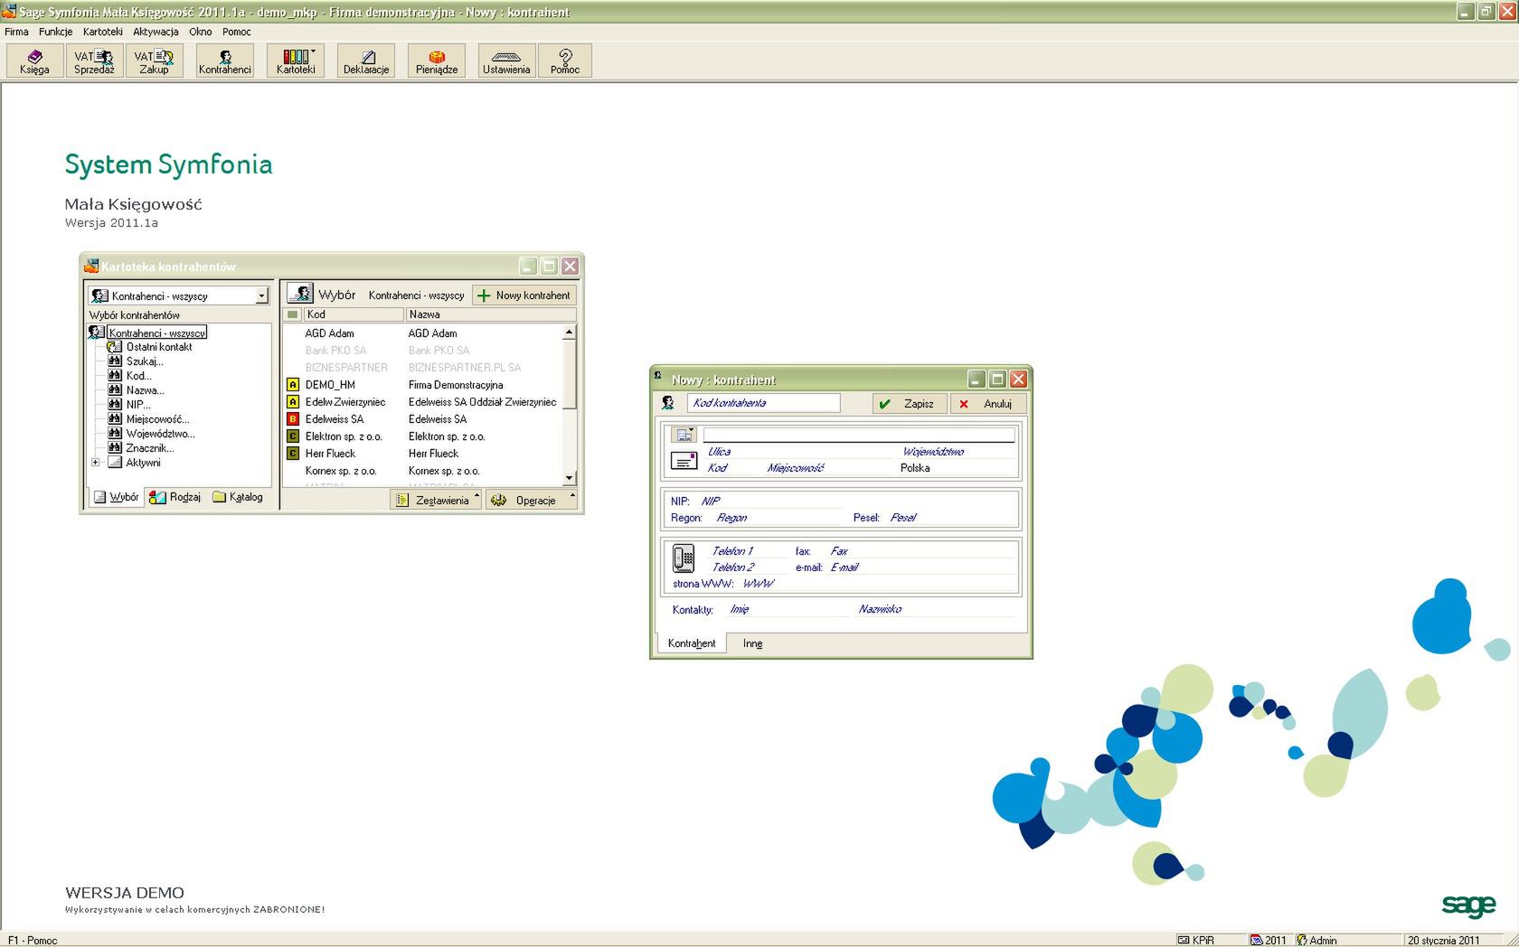Screen dimensions: 1519x947
Task: Switch to the Wybór tab
Action: pos(116,497)
